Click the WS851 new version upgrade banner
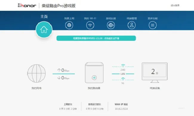194x116 pixels. pos(96,38)
